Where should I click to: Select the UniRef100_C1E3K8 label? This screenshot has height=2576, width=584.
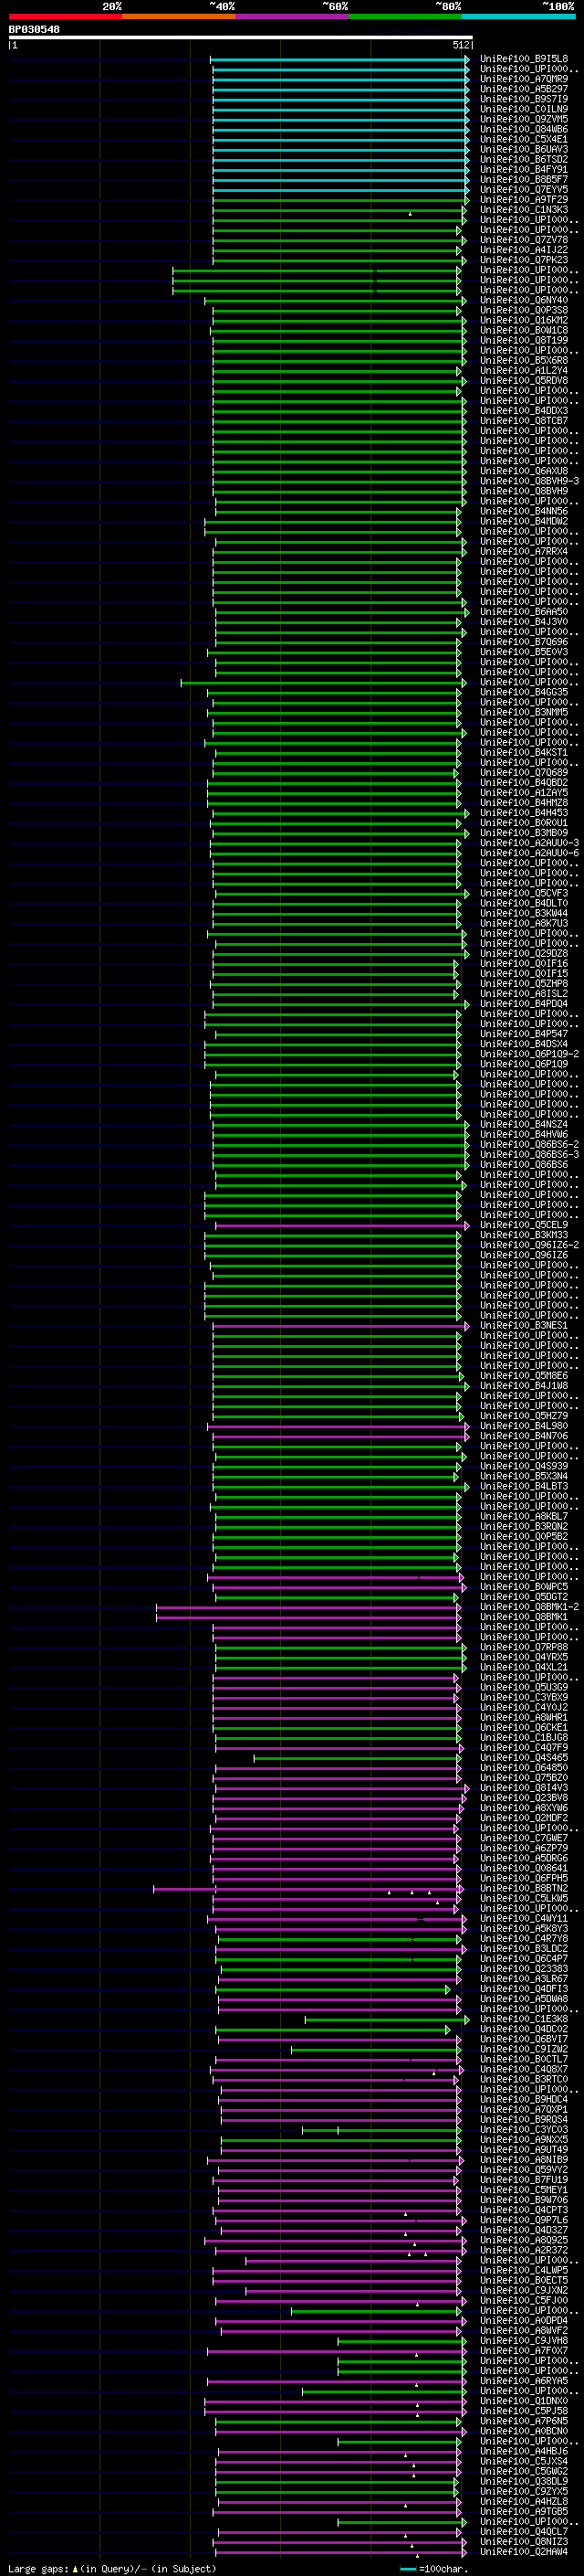click(x=524, y=2018)
